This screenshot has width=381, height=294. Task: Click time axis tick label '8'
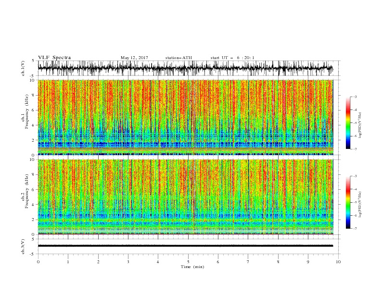tap(278, 262)
